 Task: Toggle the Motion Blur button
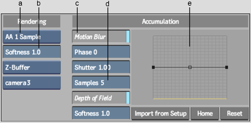point(101,36)
